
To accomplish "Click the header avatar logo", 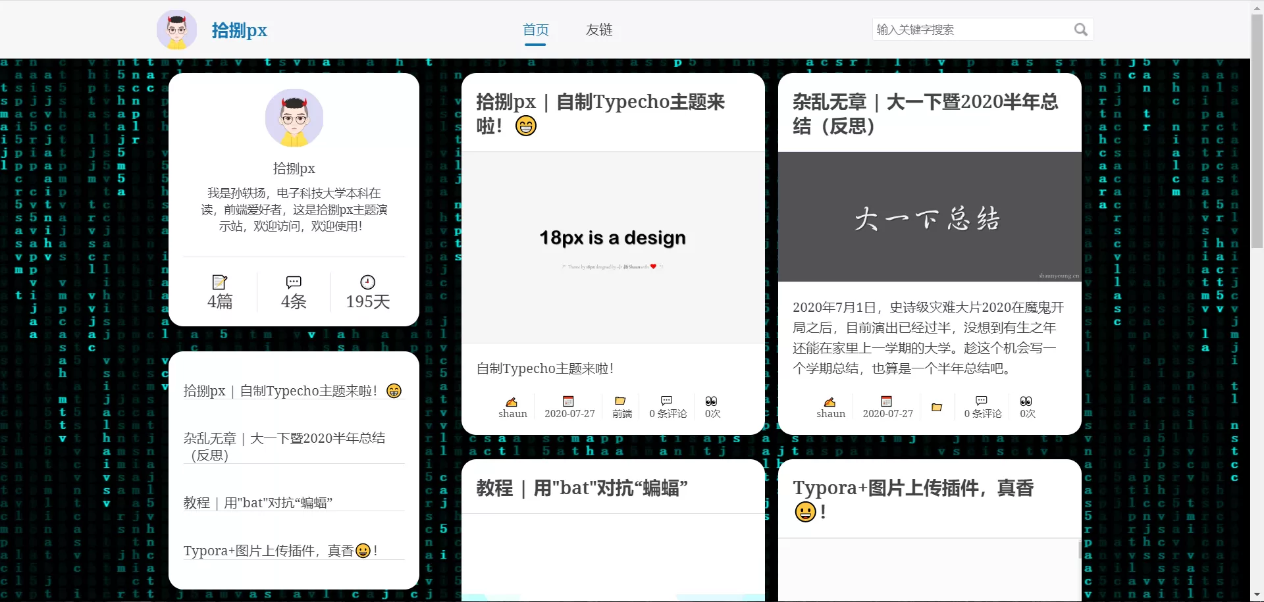I will coord(176,30).
